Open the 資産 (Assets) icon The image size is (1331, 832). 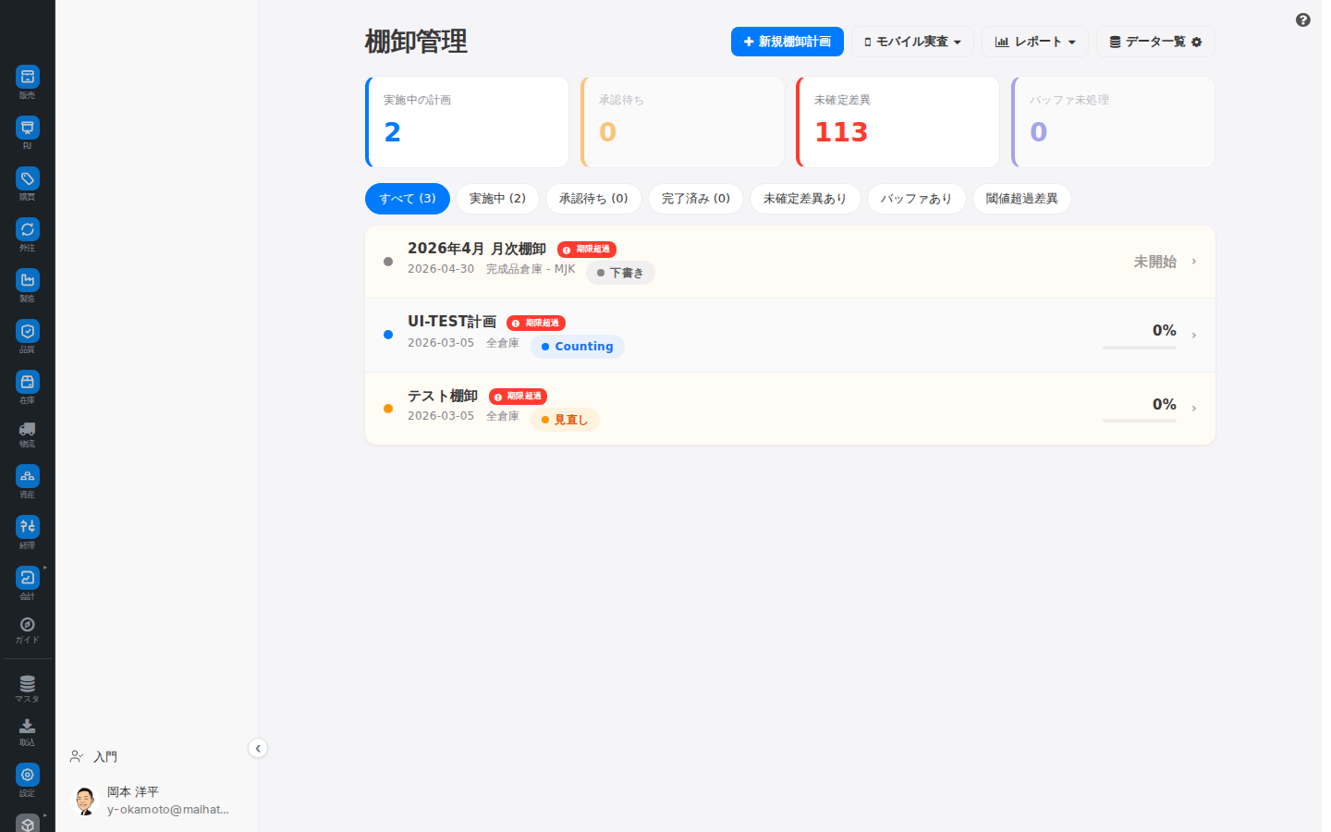tap(28, 476)
